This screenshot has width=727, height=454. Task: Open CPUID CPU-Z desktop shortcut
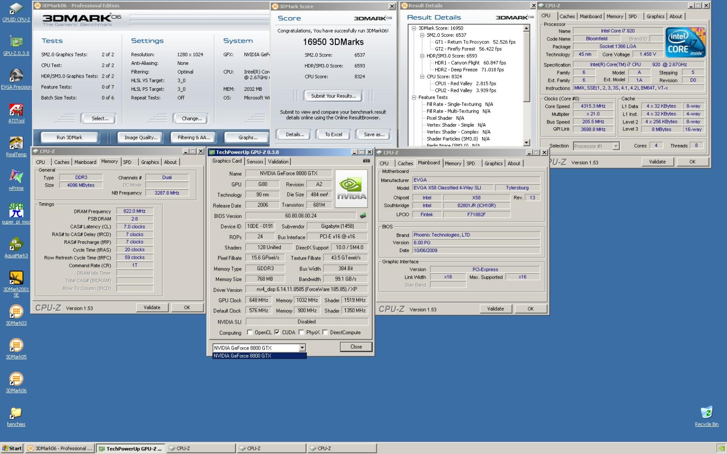pyautogui.click(x=16, y=12)
